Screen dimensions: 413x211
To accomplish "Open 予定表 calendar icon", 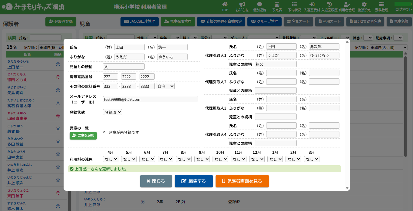I will coord(277,5).
